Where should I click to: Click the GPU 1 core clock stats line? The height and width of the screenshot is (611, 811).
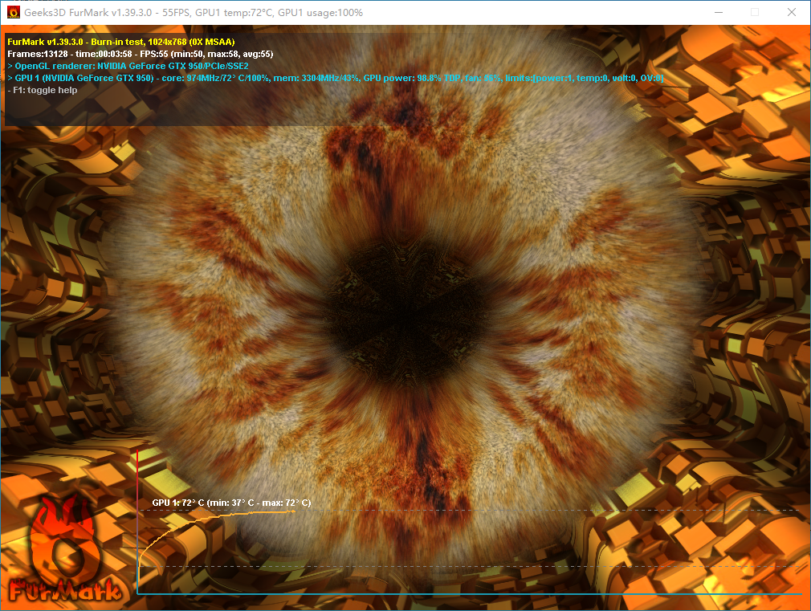[337, 78]
